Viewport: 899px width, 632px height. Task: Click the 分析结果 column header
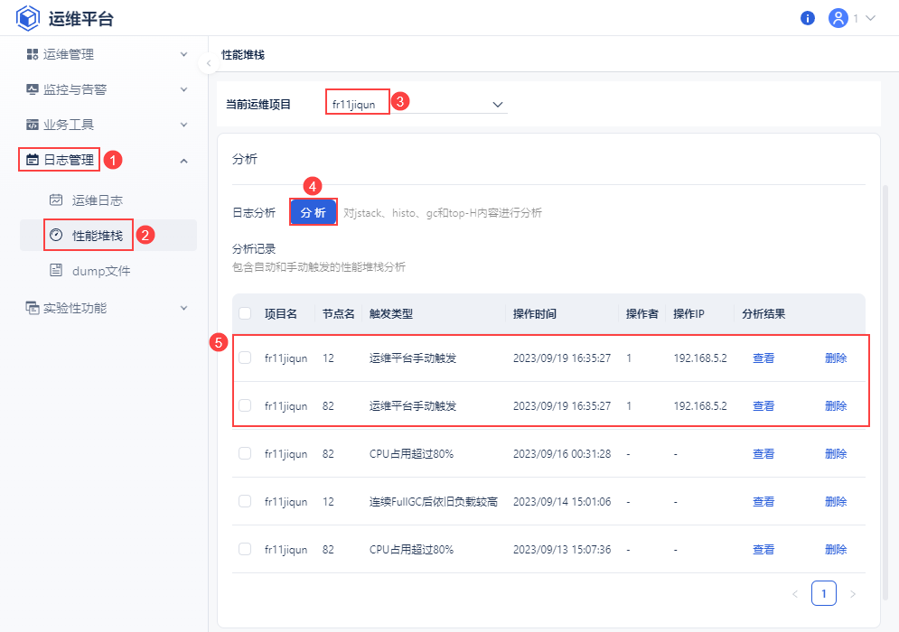763,314
